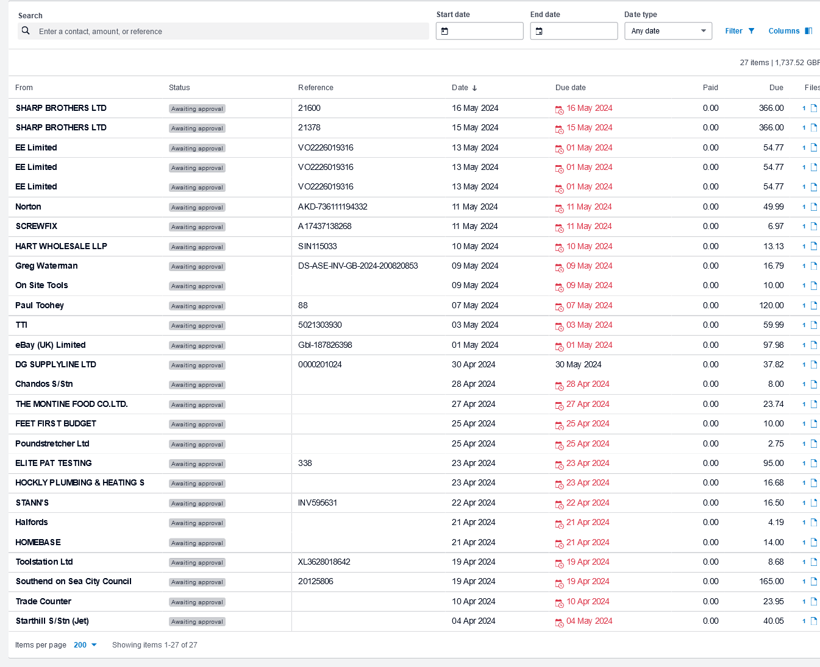820x667 pixels.
Task: Open the Chandos S/Stn bill
Action: pos(44,384)
